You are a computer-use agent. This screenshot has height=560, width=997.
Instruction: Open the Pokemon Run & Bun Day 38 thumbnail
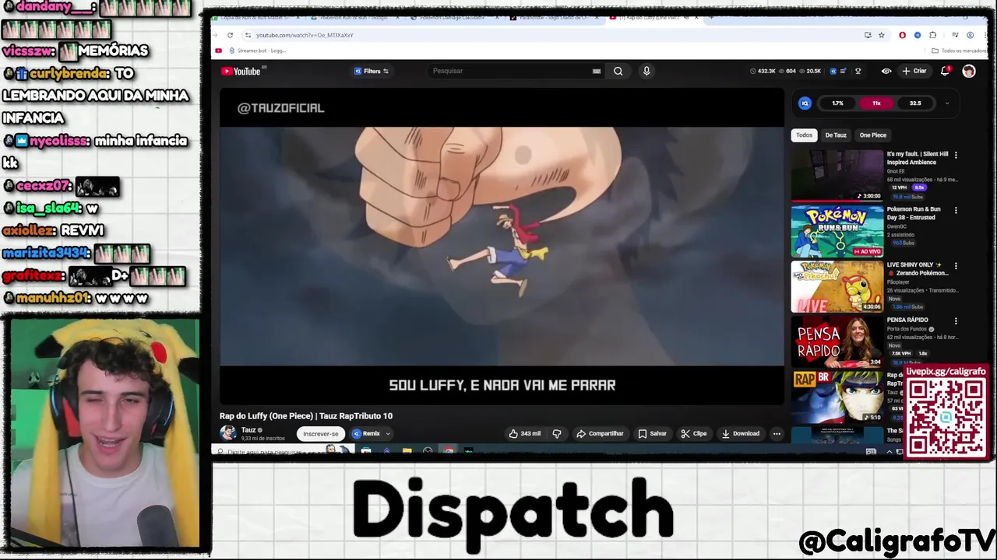coord(837,231)
